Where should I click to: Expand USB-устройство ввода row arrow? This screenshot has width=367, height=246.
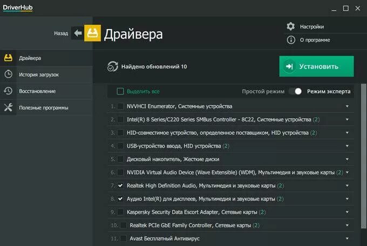coord(347,146)
